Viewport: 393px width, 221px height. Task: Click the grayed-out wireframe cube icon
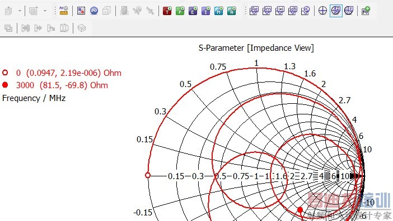[x=82, y=28]
